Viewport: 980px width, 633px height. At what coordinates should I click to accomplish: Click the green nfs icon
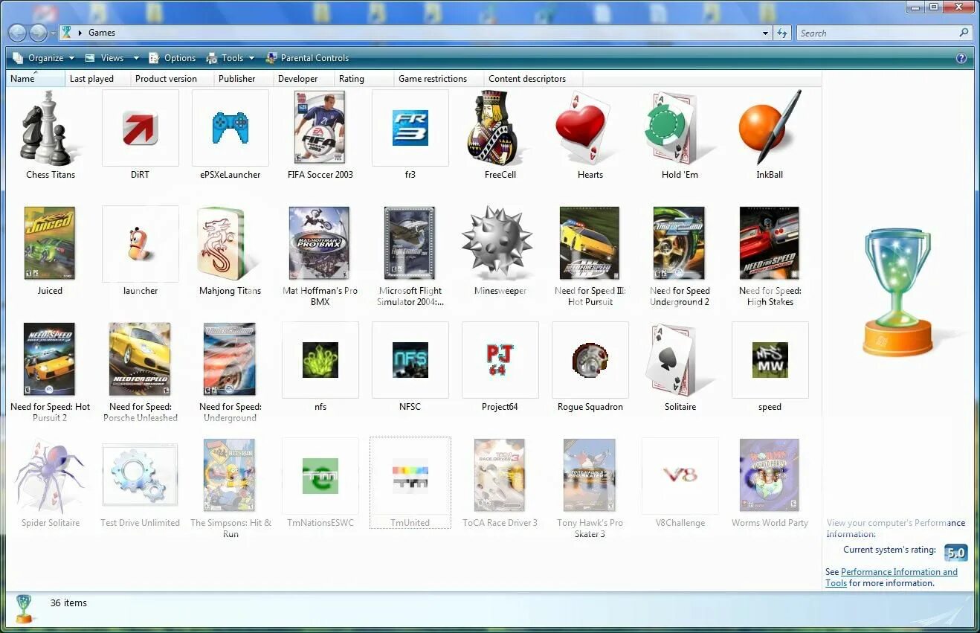320,360
